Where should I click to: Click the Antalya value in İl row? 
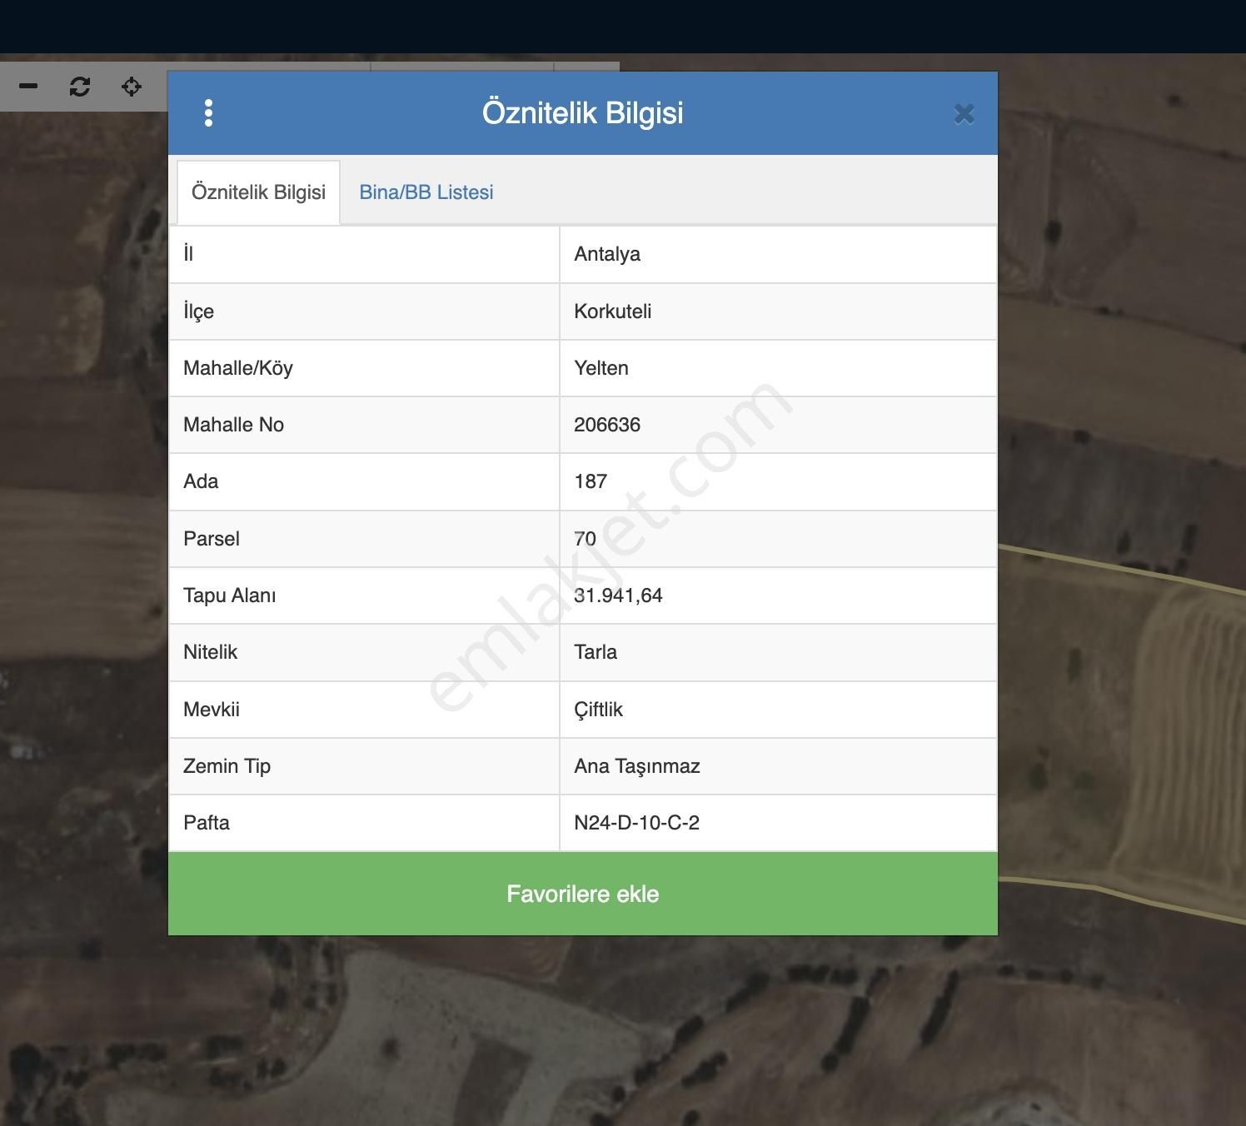607,255
